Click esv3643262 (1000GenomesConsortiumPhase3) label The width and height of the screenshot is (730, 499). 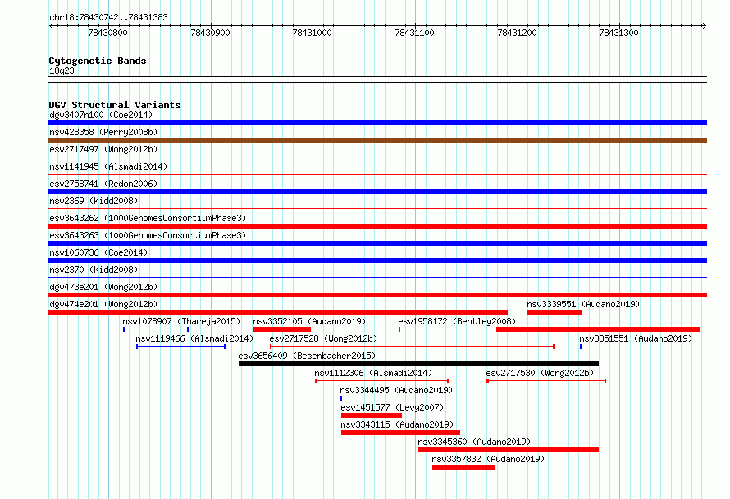pyautogui.click(x=148, y=218)
